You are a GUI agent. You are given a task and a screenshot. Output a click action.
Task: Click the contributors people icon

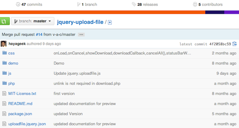(x=195, y=4)
